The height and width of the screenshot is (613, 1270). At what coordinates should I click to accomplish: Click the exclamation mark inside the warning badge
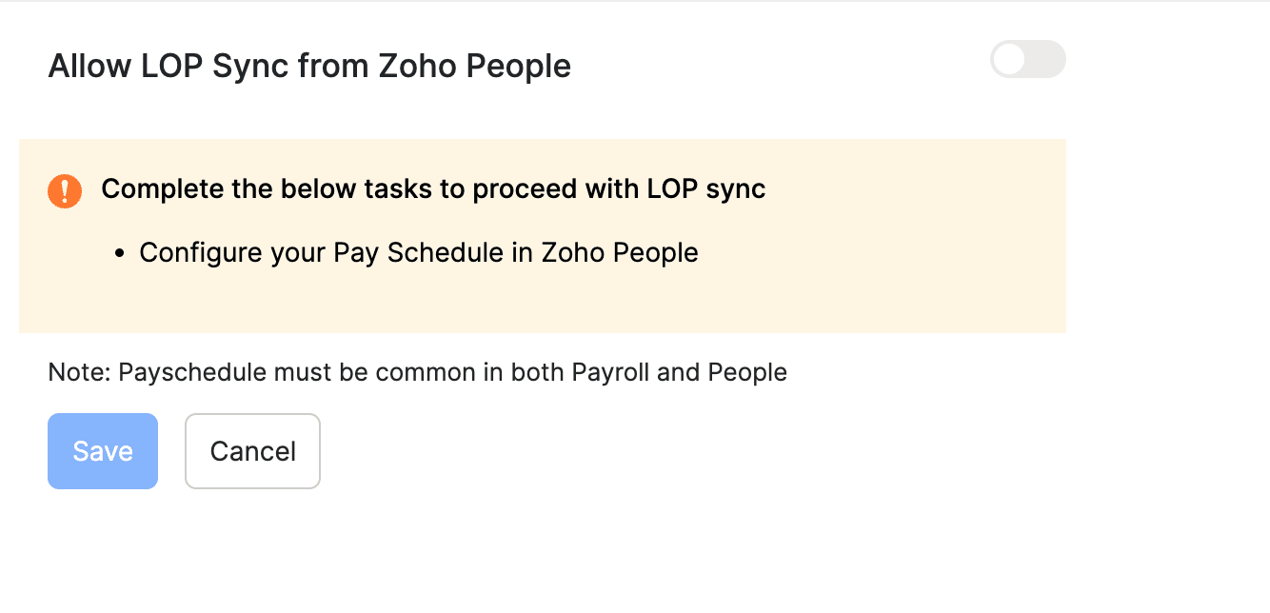[x=65, y=190]
